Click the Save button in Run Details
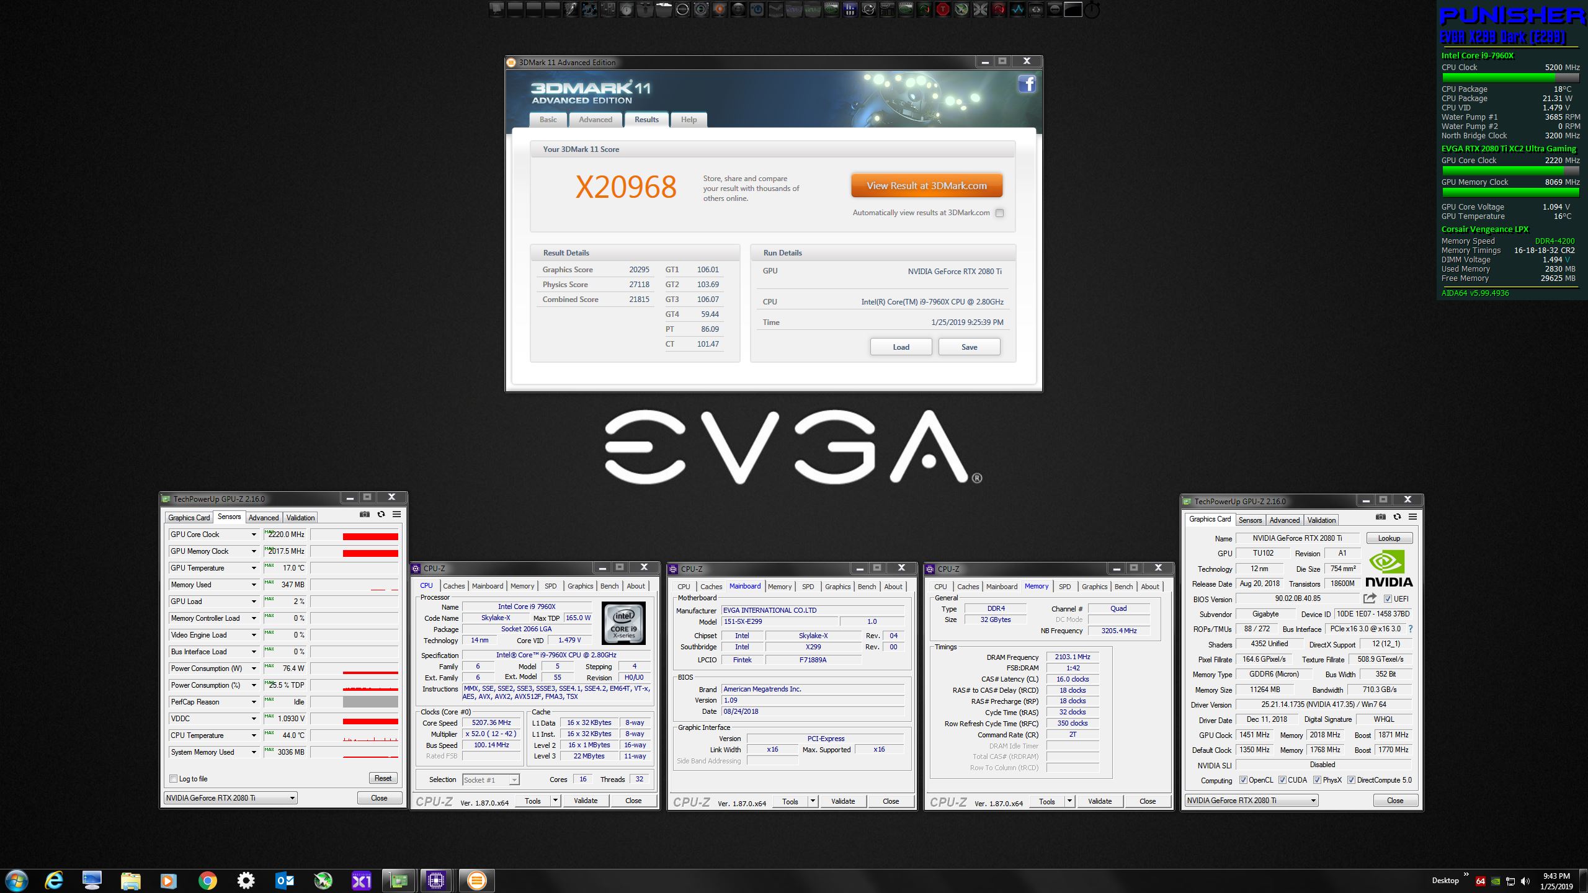This screenshot has height=893, width=1588. 969,347
